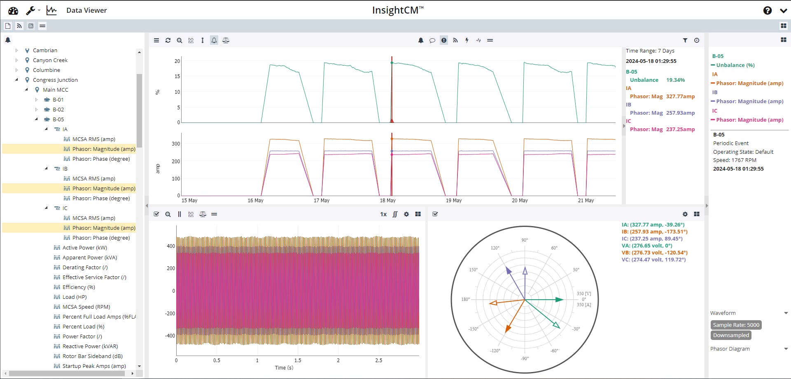Click the asset tree horizontal scrollbar
Screen dimensions: 791x379
pyautogui.click(x=68, y=373)
